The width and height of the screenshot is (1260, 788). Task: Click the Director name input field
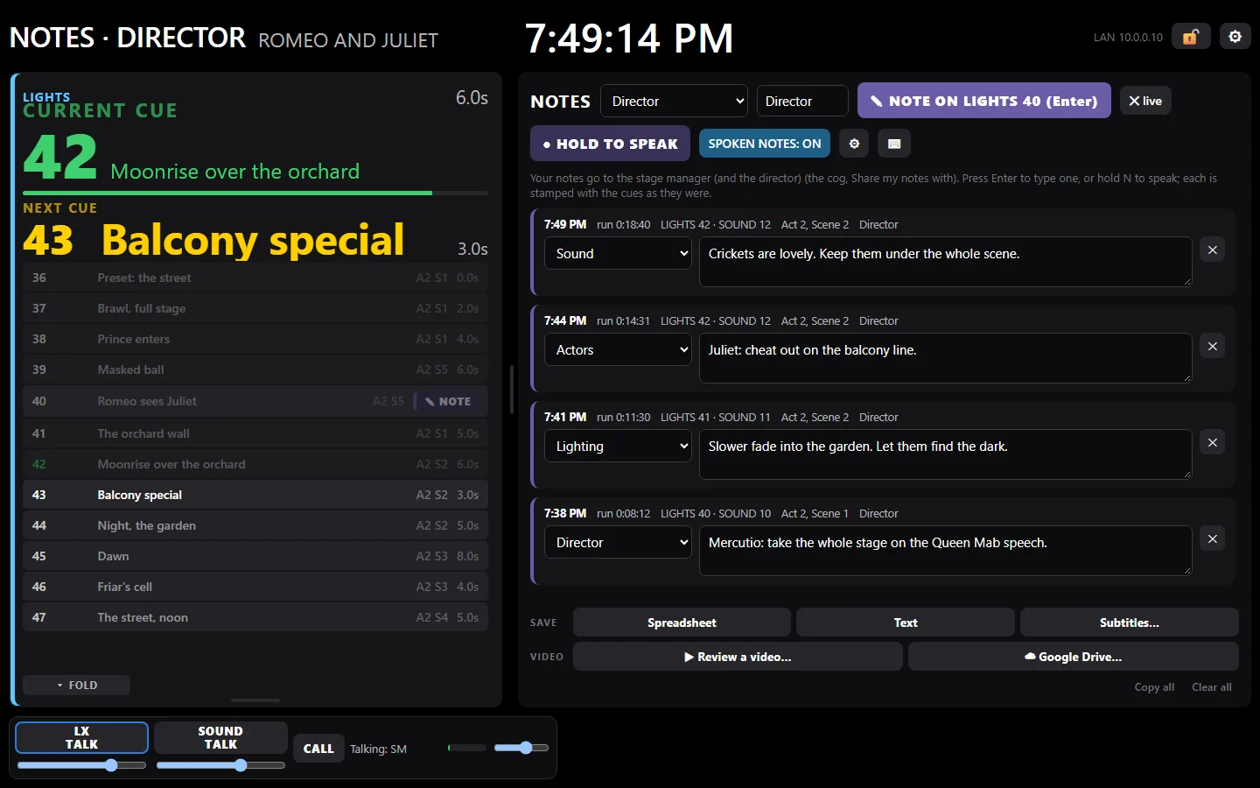pos(802,102)
